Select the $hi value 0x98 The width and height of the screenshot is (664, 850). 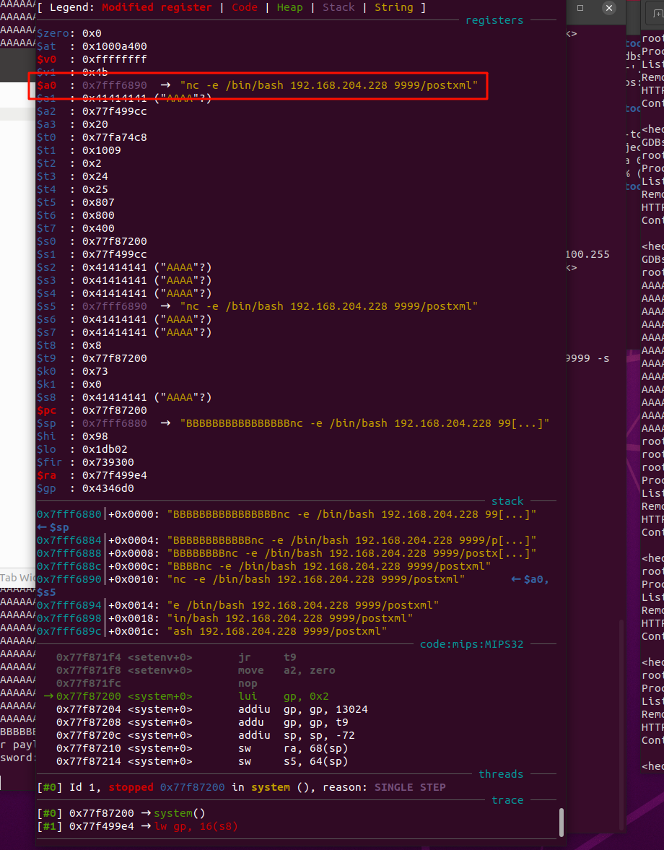coord(95,437)
